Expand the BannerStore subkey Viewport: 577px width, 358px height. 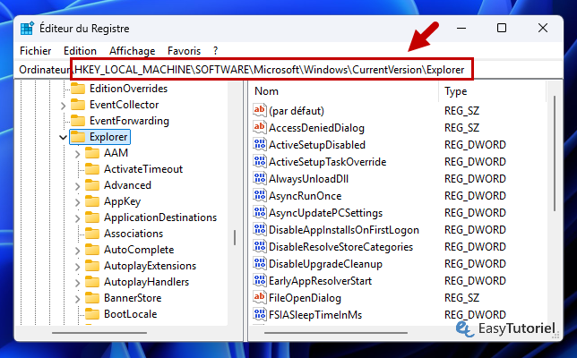pyautogui.click(x=77, y=299)
